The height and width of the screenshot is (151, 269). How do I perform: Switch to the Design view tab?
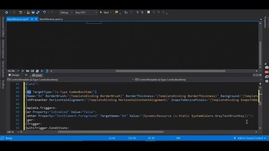14,75
